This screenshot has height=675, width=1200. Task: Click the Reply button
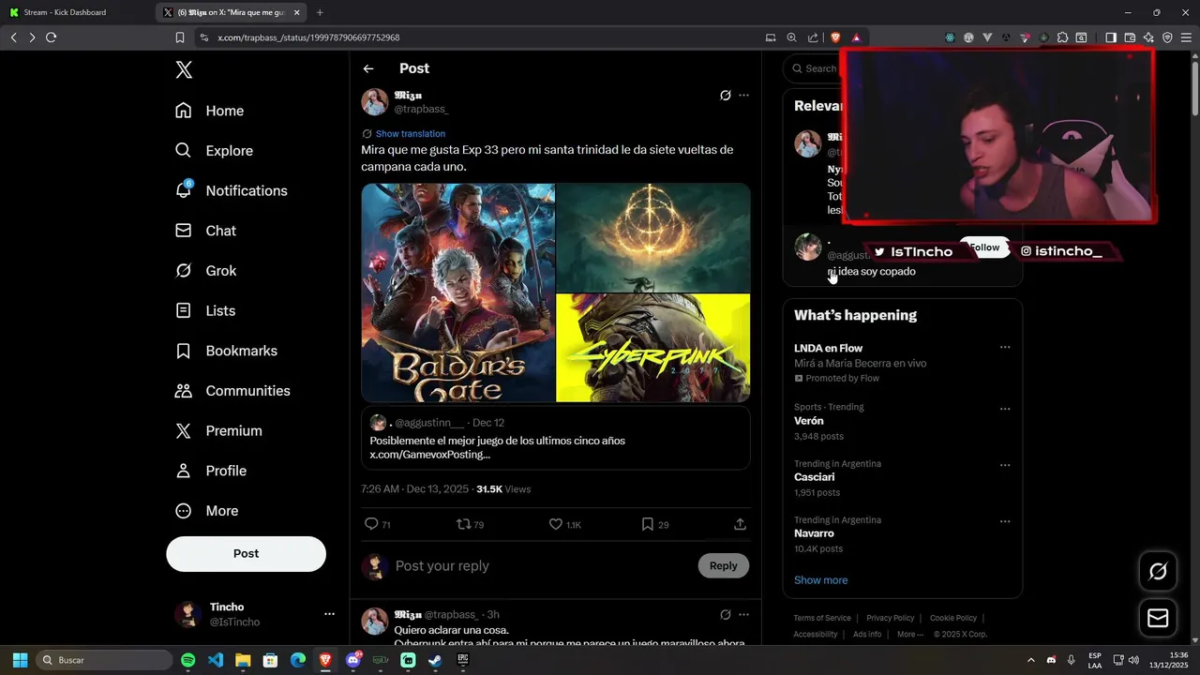pyautogui.click(x=724, y=565)
